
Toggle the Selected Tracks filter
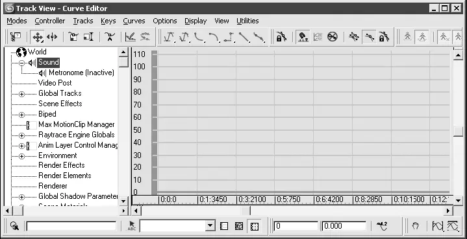(x=224, y=226)
